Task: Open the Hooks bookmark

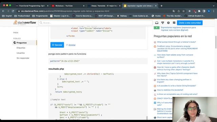Action: pyautogui.click(x=156, y=16)
